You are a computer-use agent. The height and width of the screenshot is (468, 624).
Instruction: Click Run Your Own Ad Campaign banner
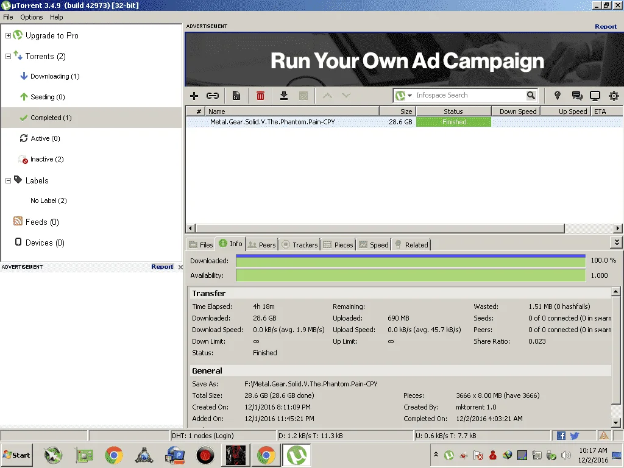tap(404, 60)
